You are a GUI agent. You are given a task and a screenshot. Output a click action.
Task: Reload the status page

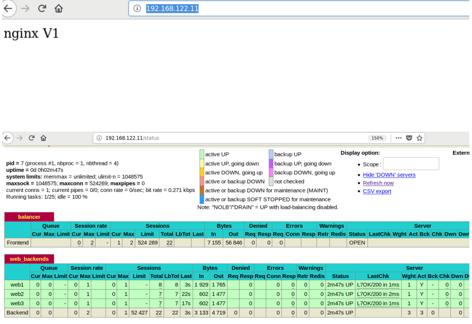[32, 138]
